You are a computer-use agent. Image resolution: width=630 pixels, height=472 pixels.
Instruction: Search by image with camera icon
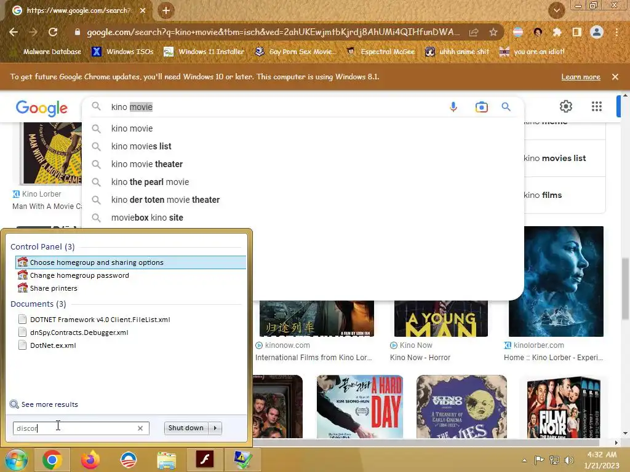pos(481,107)
